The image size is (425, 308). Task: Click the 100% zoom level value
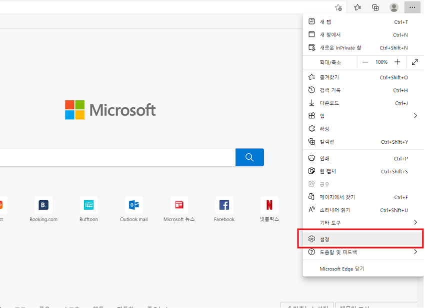coord(381,62)
